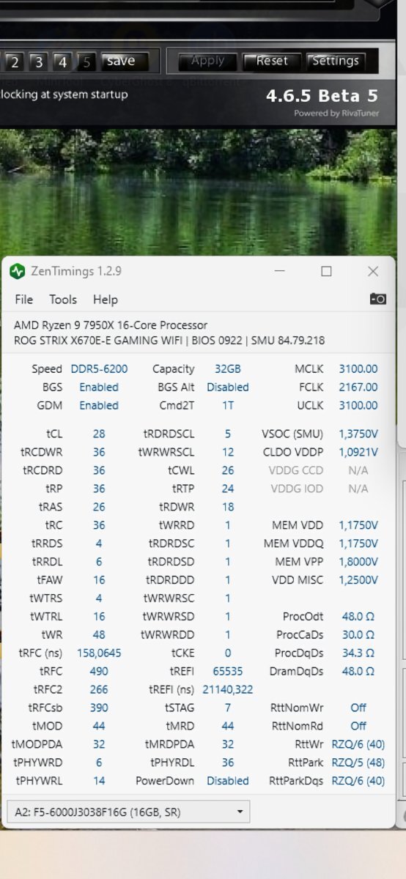This screenshot has width=406, height=879.
Task: Close the ZenTimings window
Action: coord(373,271)
